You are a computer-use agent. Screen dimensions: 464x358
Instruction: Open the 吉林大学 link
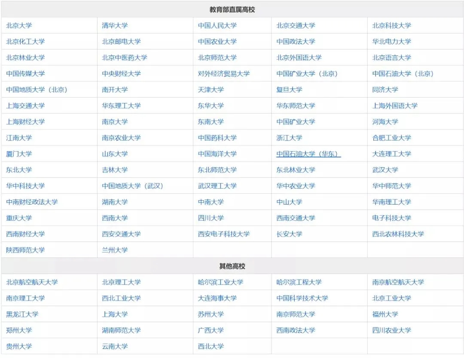tap(115, 170)
